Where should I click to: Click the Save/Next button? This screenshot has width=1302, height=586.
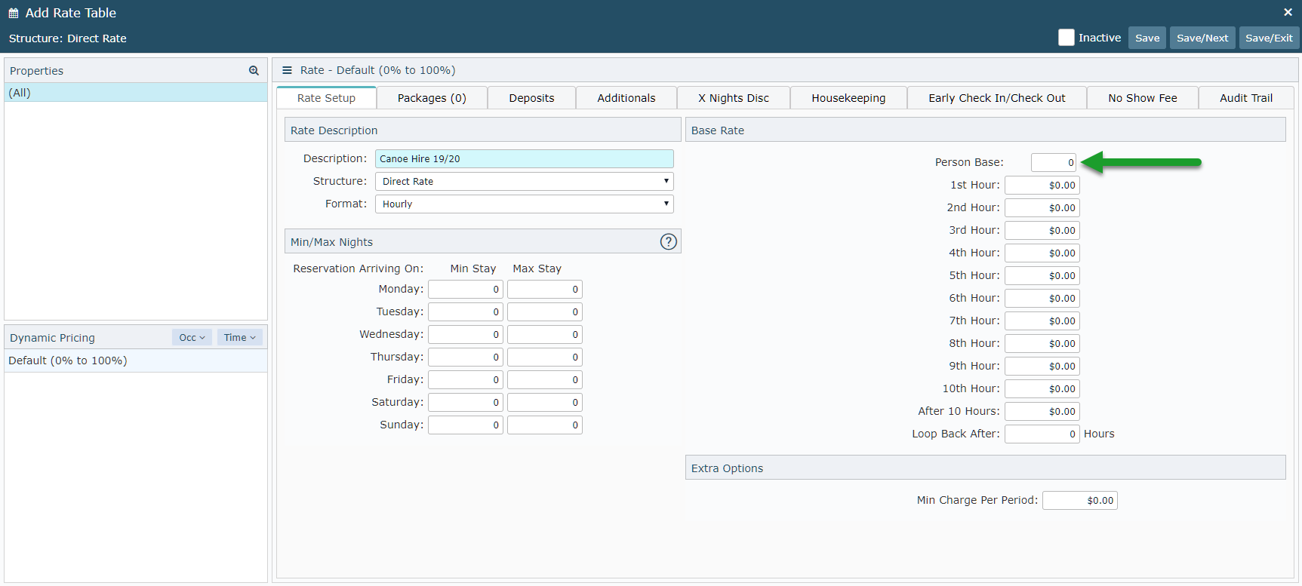[x=1202, y=38]
